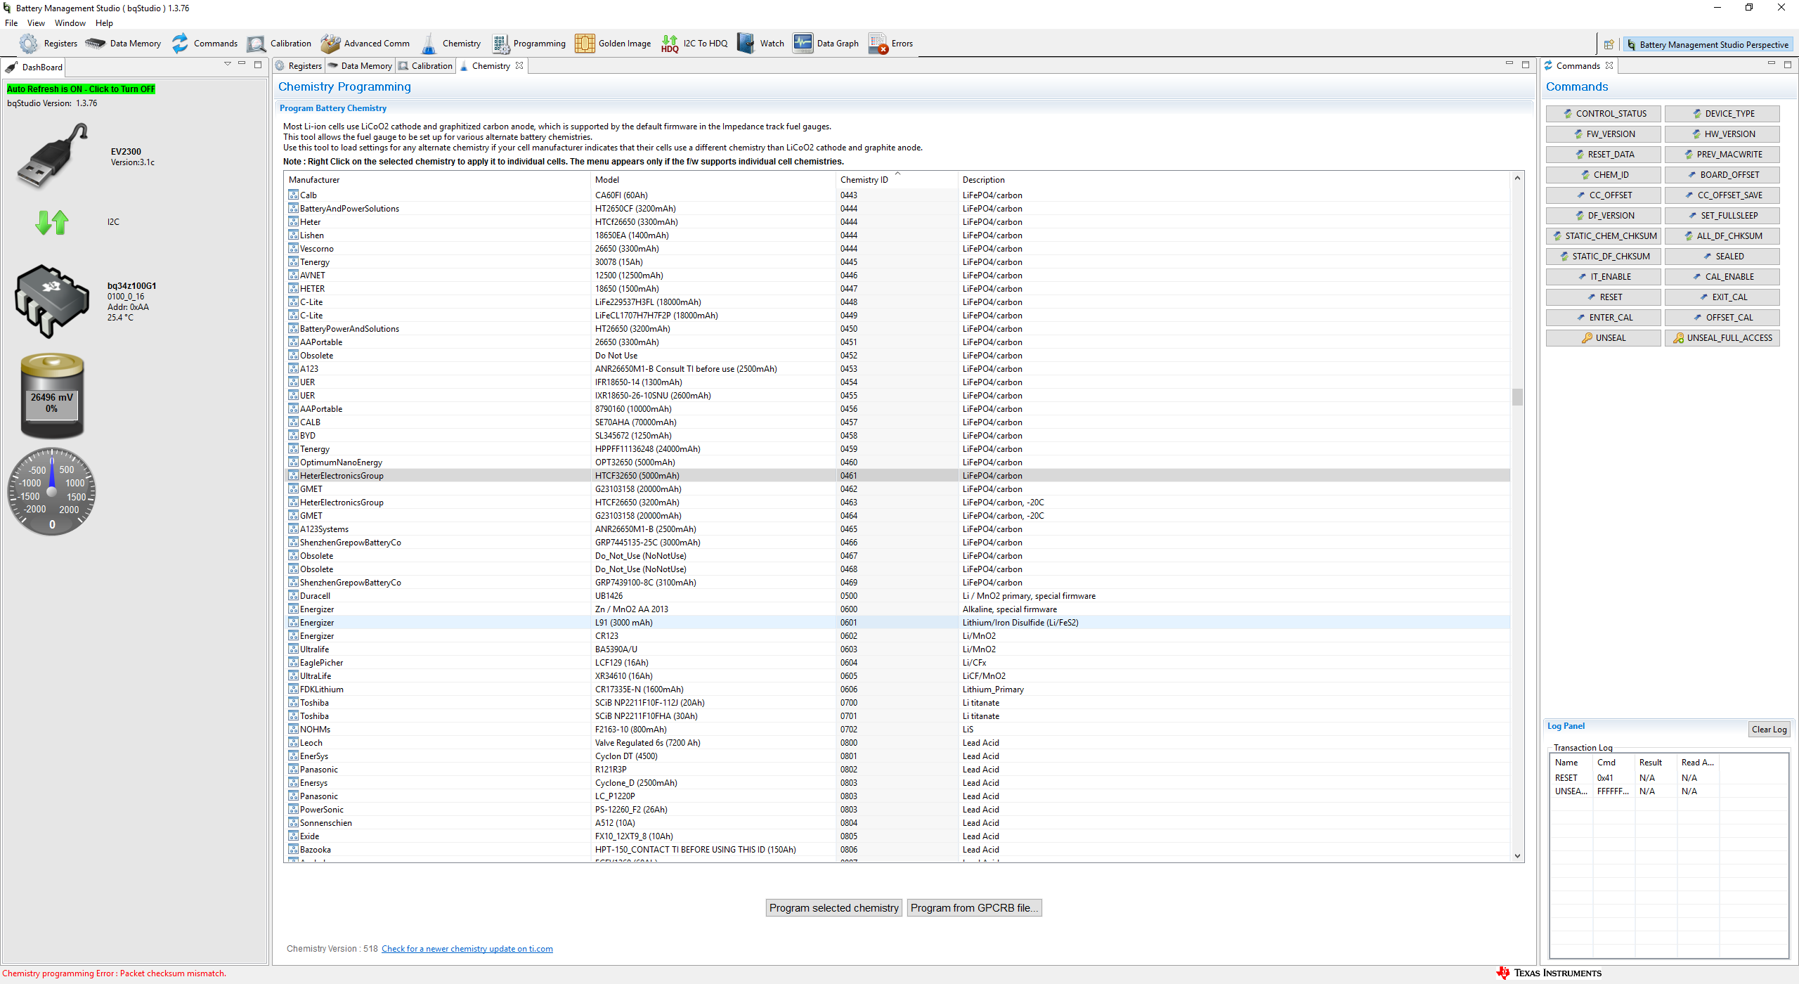Open the Golden Image tool
Screen dimensions: 1799x984
[613, 44]
